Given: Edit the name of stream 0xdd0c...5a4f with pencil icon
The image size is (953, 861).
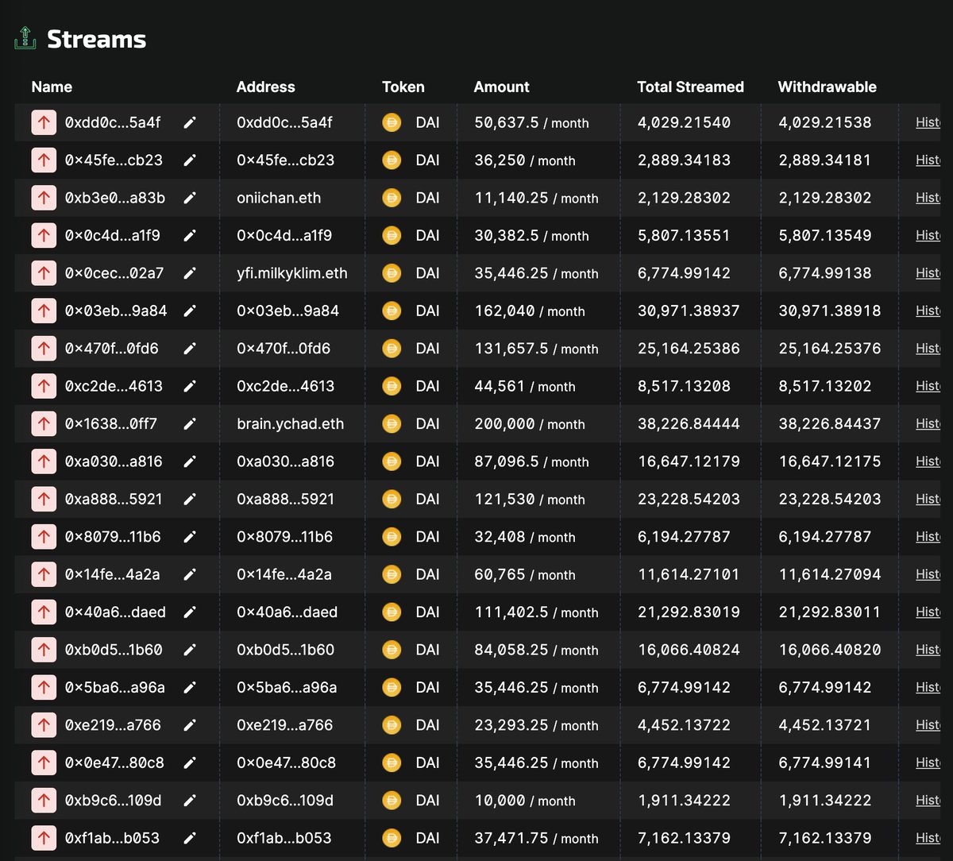Looking at the screenshot, I should [189, 122].
